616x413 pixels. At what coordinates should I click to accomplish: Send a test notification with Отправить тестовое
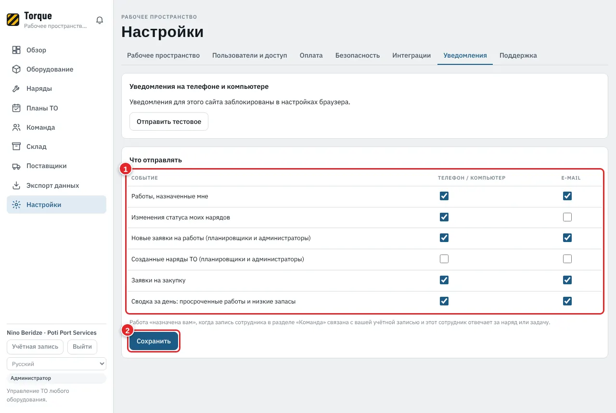click(169, 121)
